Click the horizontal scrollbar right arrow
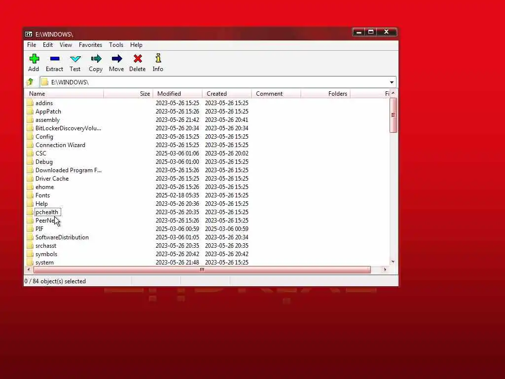 point(385,269)
